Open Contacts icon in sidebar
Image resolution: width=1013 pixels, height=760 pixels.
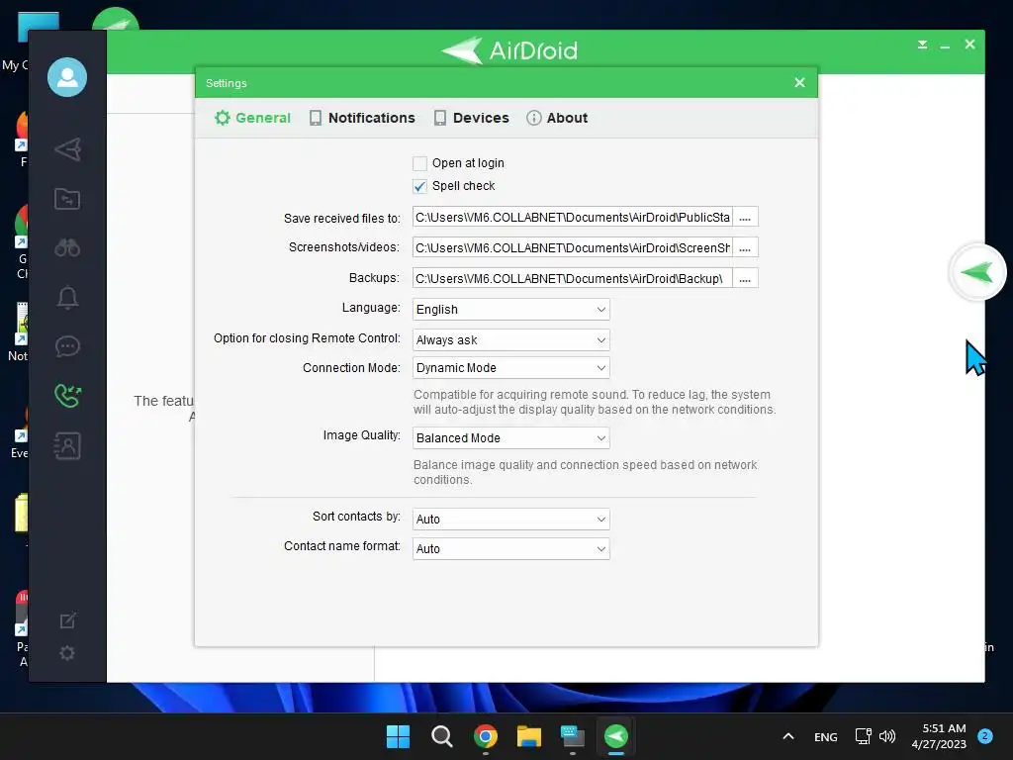(x=67, y=446)
